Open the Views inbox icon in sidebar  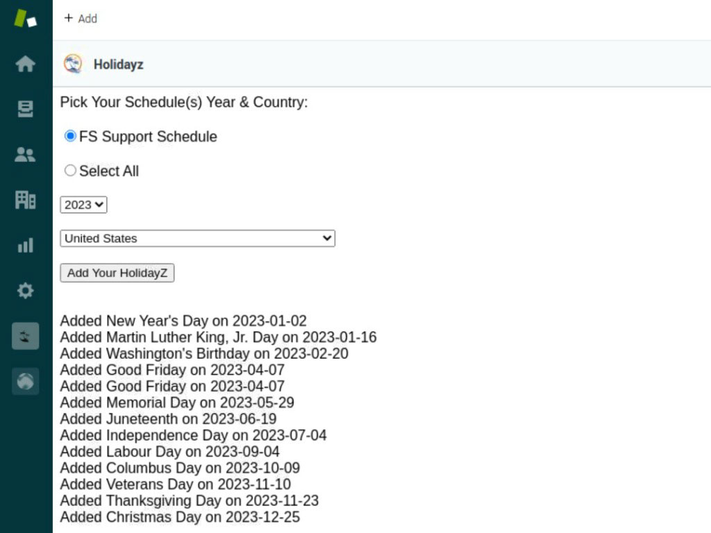tap(25, 109)
